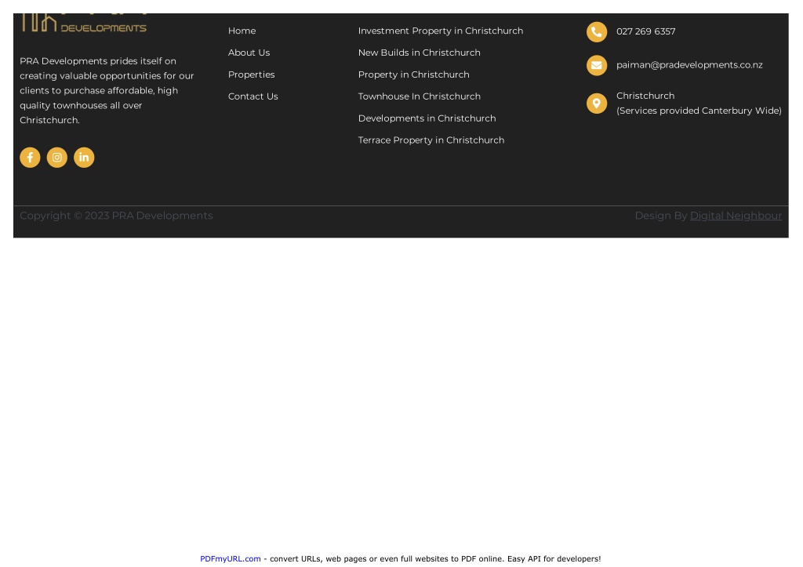Open the LinkedIn social icon
Viewport: 803px width, 567px height.
click(84, 158)
